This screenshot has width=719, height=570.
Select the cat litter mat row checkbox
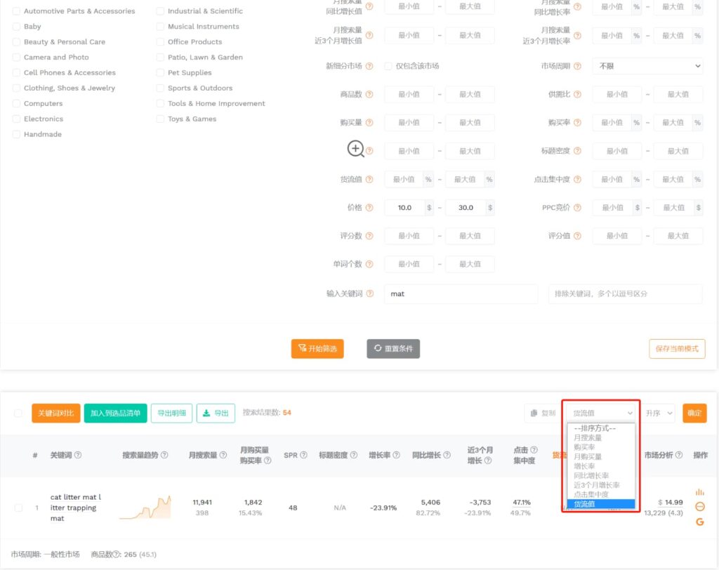pyautogui.click(x=18, y=508)
